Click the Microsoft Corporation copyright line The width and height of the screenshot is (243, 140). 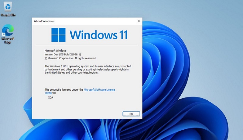70,58
